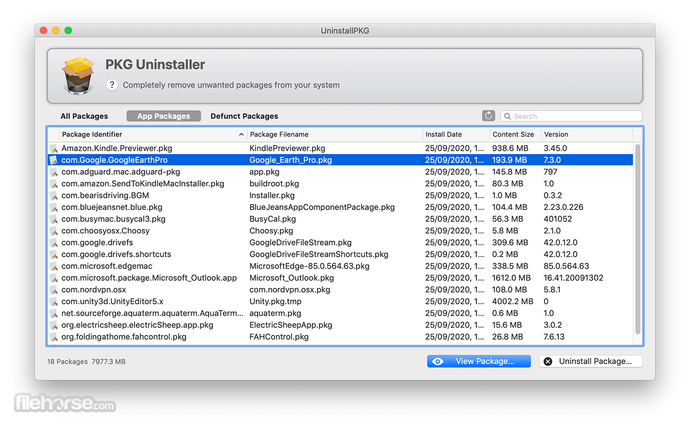Select the com.bearisdriving.BGM package
This screenshot has height=426, width=690.
click(x=341, y=195)
